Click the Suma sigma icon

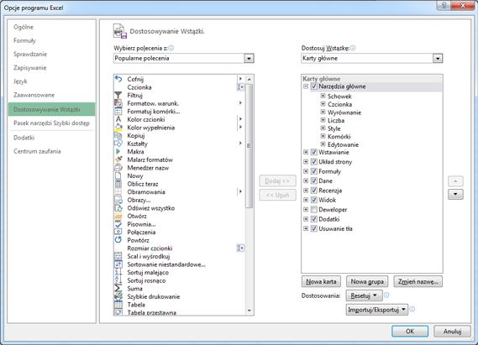tap(118, 289)
